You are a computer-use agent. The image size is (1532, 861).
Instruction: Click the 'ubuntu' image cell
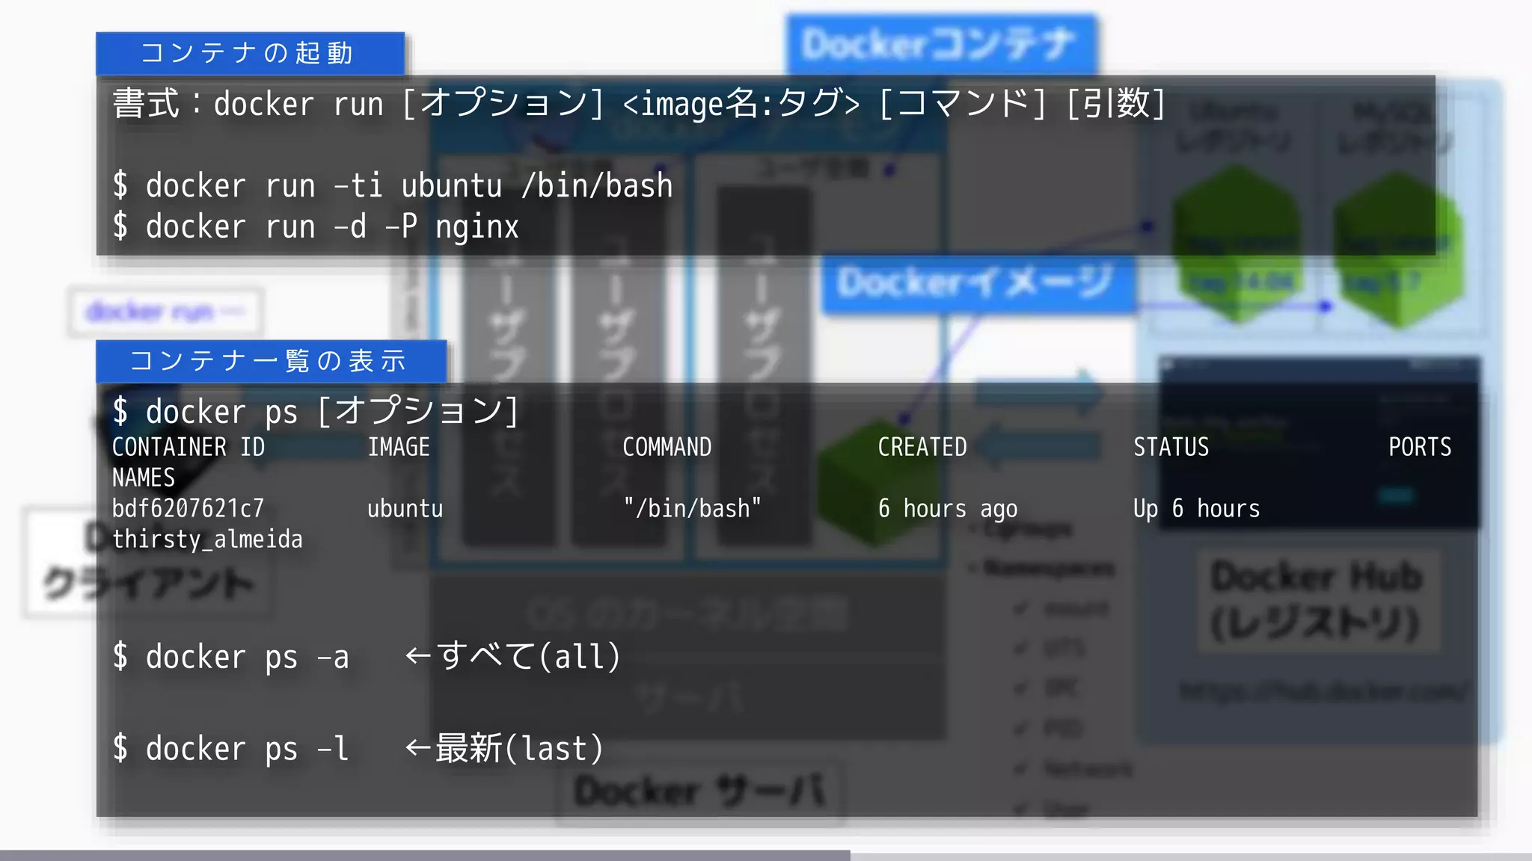pos(405,508)
